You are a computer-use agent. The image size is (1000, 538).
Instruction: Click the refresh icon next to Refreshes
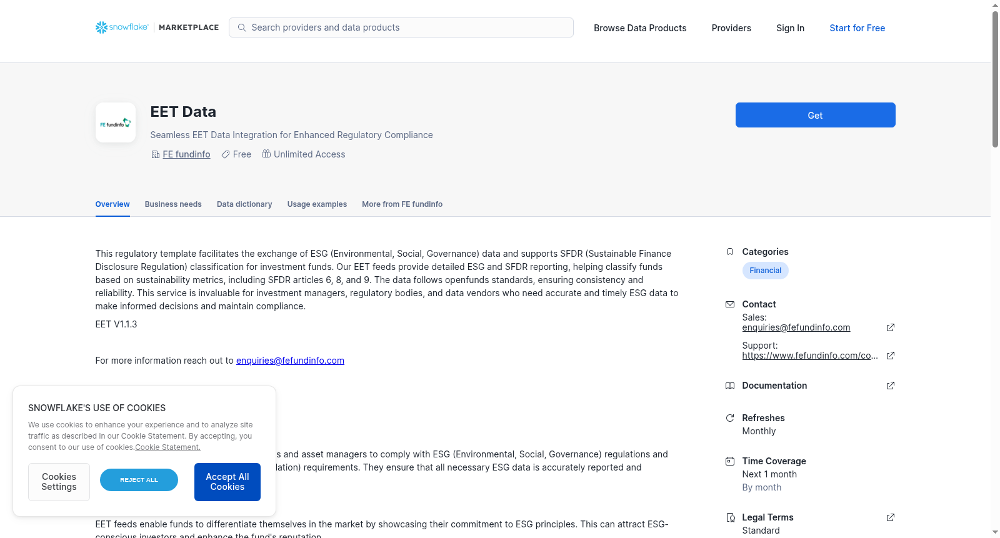pos(730,418)
